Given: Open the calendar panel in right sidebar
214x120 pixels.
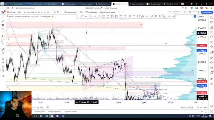Looking at the screenshot, I should click(x=212, y=42).
